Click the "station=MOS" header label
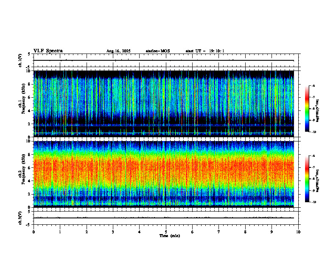 point(158,51)
